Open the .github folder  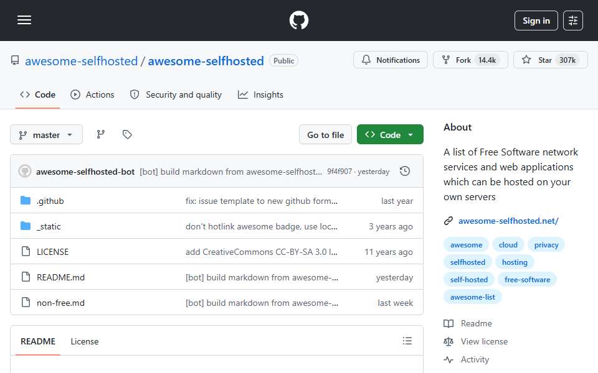pyautogui.click(x=50, y=201)
